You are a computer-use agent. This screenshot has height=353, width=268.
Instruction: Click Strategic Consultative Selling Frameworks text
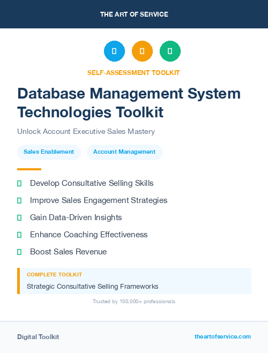pos(92,287)
